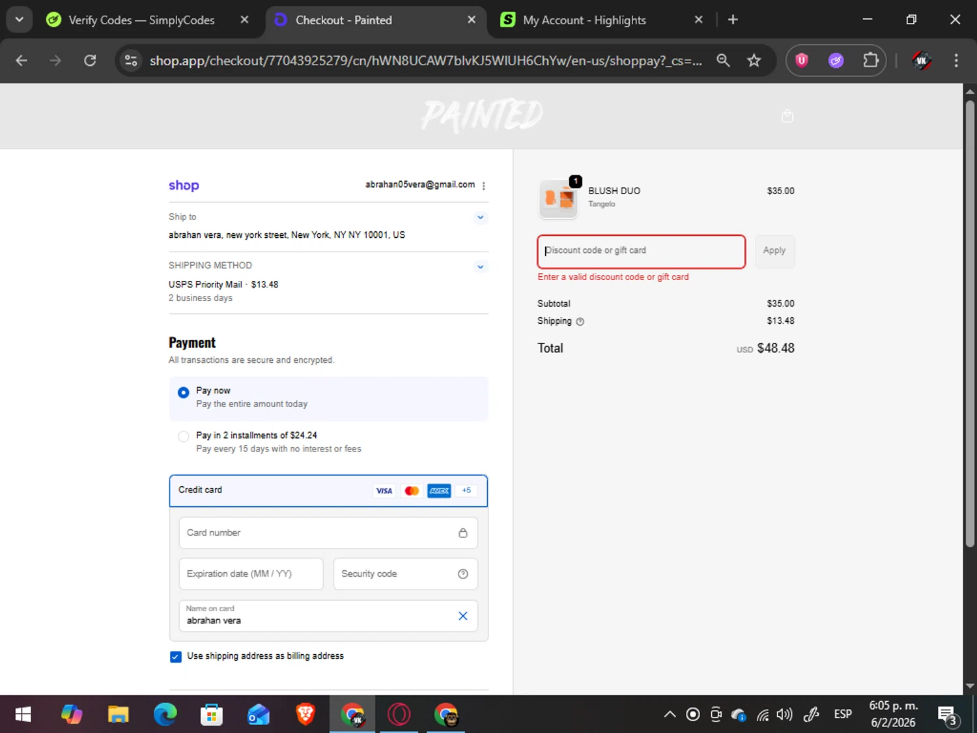Click the Apply discount button
The height and width of the screenshot is (733, 977).
tap(774, 251)
